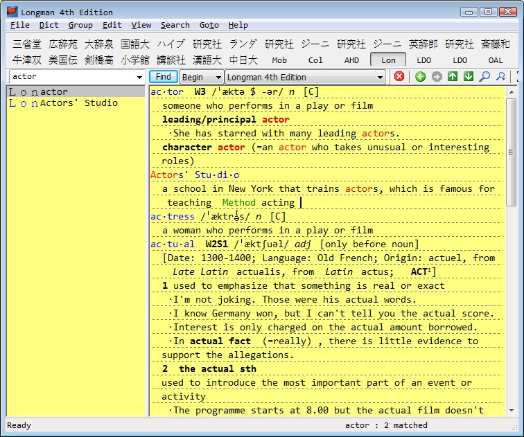524x437 pixels.
Task: Follow the green Method link
Action: [238, 203]
